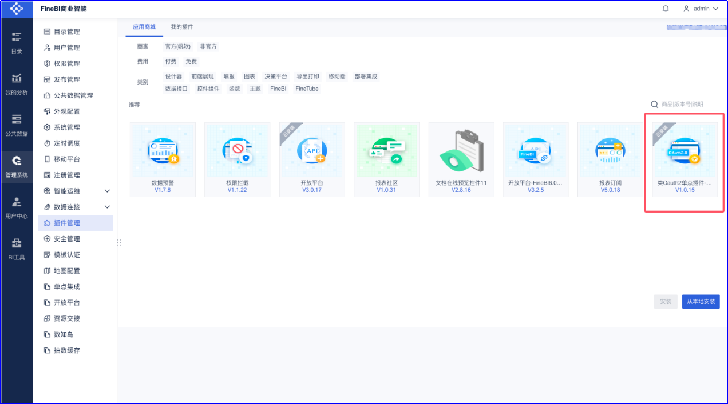
Task: Select the 前端展现 category filter
Action: (203, 76)
